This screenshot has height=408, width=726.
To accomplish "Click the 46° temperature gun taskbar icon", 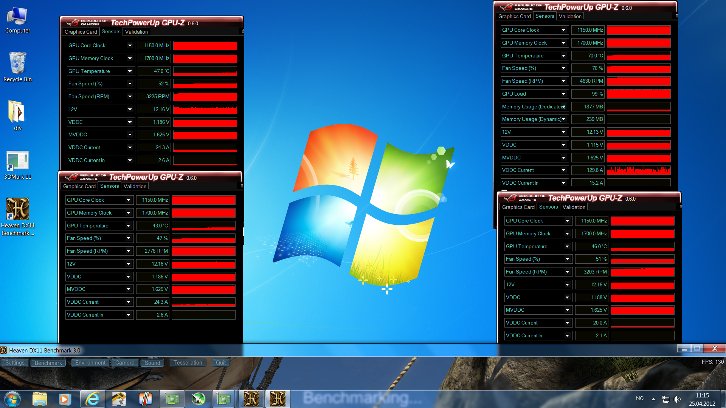I will tap(119, 399).
